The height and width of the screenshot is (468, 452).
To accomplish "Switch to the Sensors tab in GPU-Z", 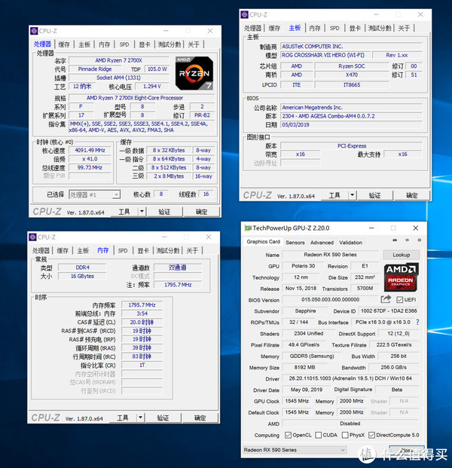I will point(295,243).
